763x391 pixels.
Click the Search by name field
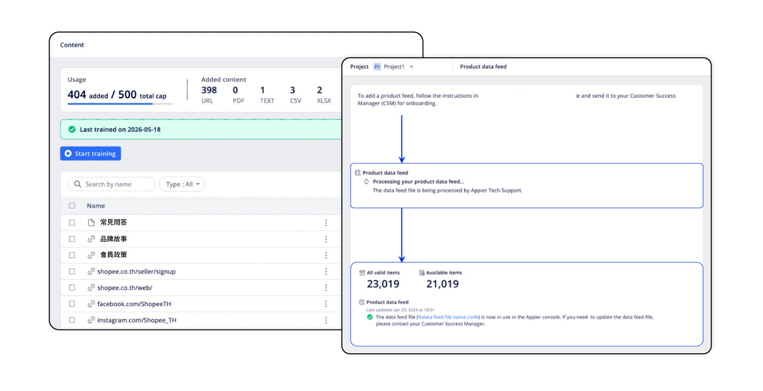(x=112, y=184)
